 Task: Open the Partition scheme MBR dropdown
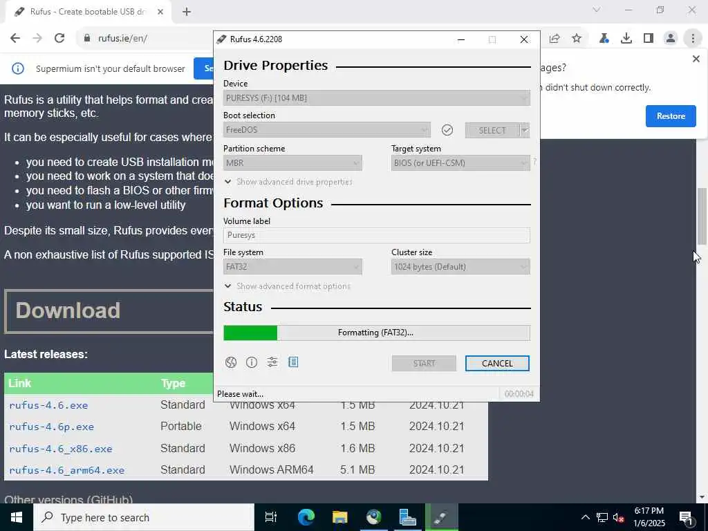click(292, 163)
